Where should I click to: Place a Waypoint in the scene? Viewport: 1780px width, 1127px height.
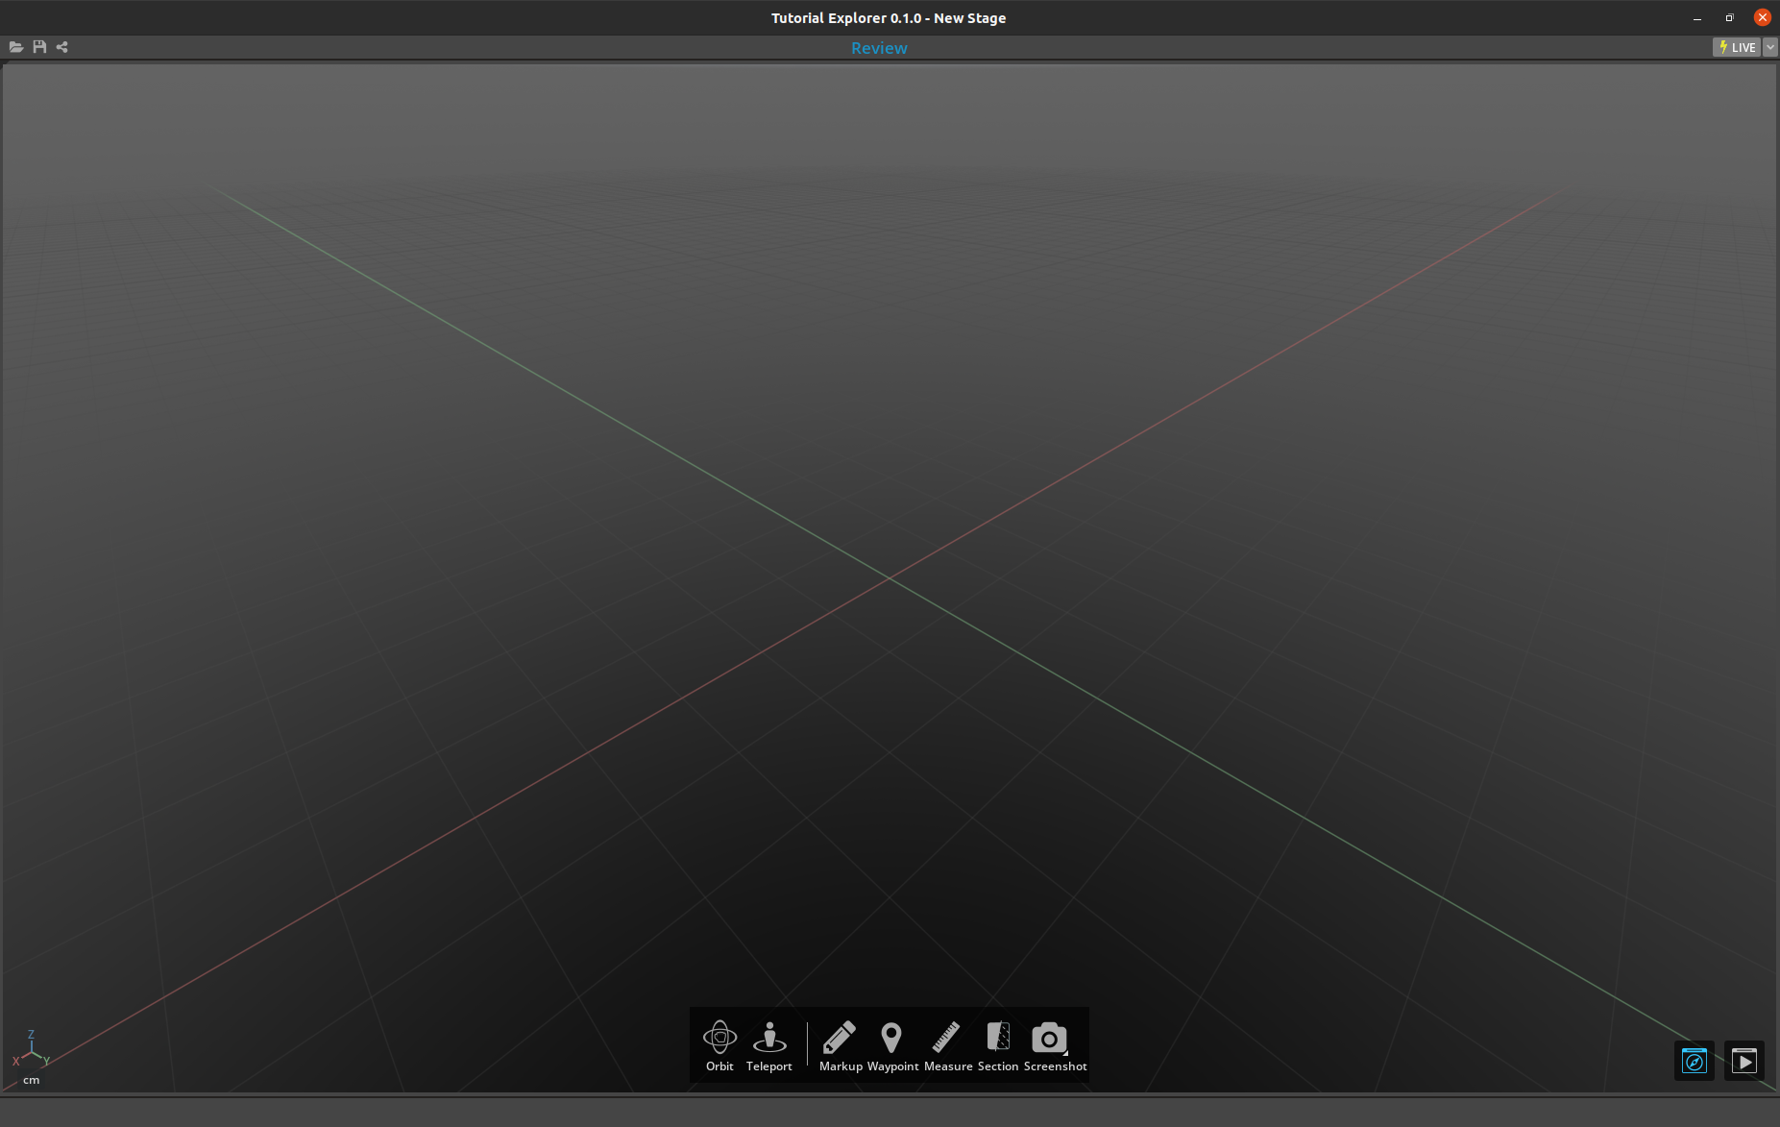[x=892, y=1038]
